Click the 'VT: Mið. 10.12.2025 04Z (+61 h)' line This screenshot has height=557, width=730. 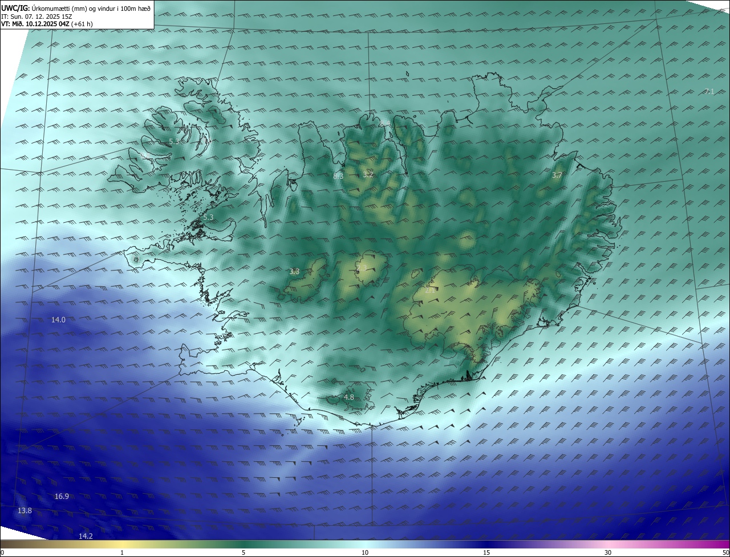[47, 24]
